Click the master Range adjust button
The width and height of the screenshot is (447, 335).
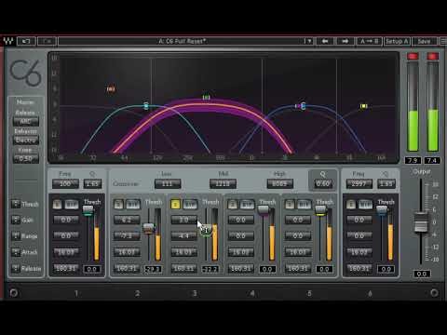click(16, 236)
